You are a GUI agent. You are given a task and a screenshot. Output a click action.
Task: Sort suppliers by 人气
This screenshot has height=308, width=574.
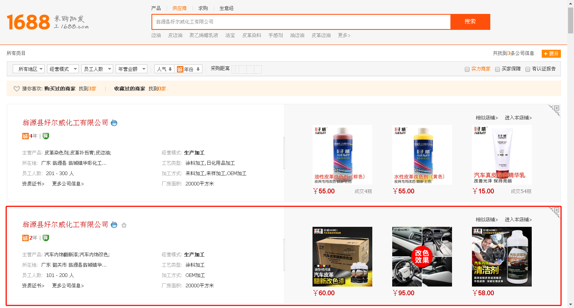click(164, 69)
